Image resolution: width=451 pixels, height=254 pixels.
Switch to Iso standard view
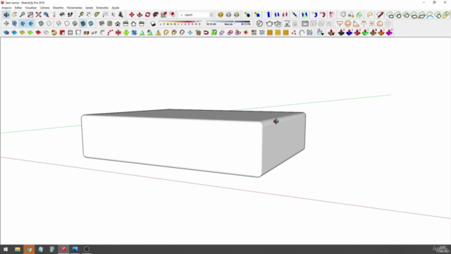click(x=101, y=23)
